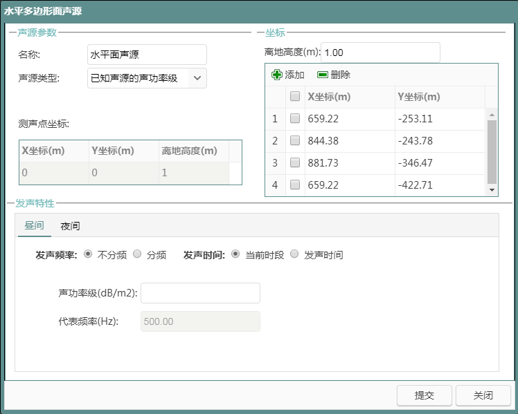Click the 删除 minus icon
The image size is (518, 414).
click(x=323, y=75)
